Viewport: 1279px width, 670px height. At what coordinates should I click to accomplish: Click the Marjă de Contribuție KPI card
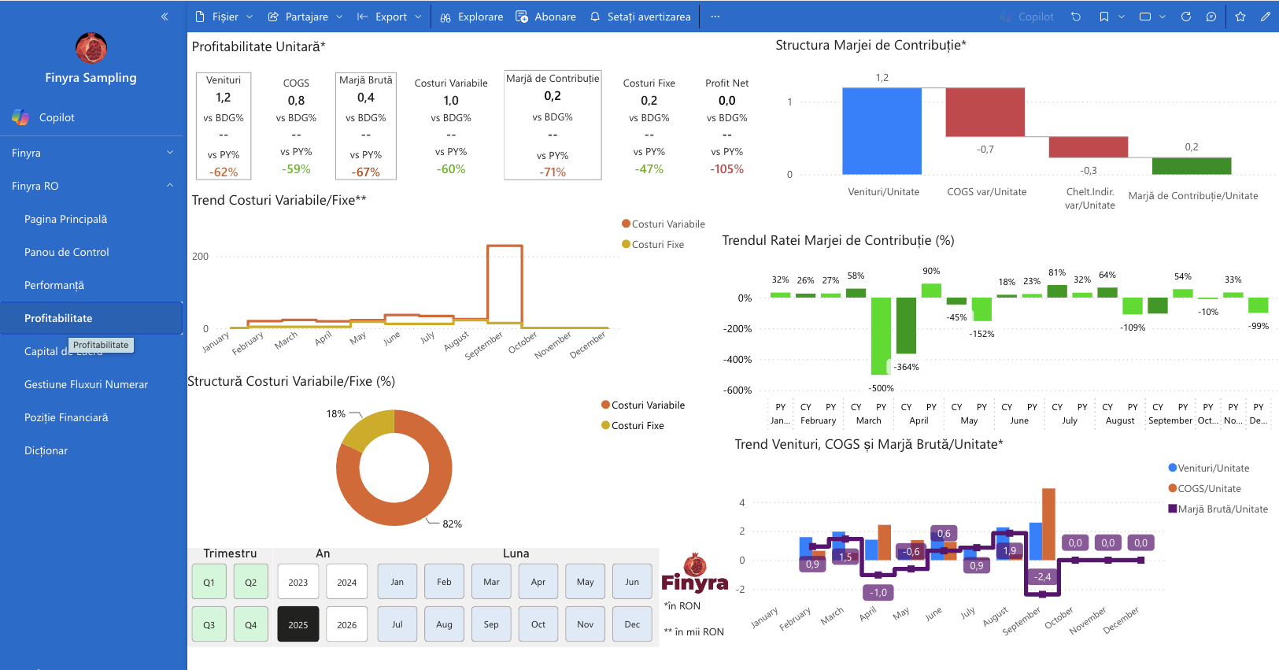(553, 125)
